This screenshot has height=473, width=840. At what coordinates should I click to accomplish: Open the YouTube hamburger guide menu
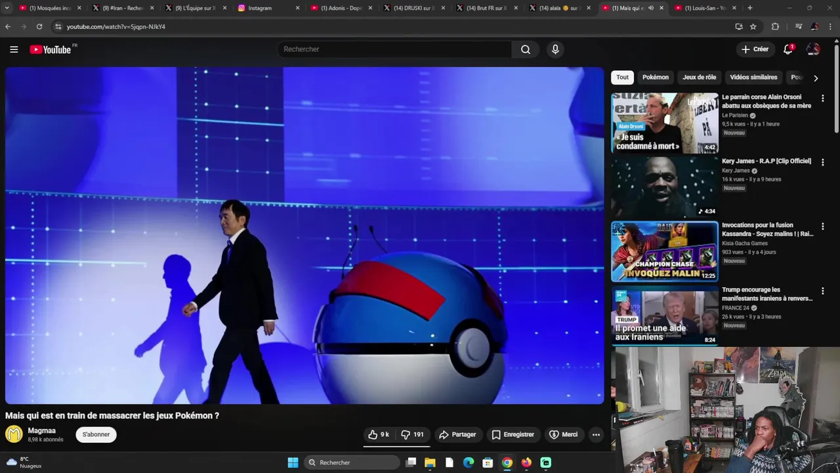pos(14,49)
